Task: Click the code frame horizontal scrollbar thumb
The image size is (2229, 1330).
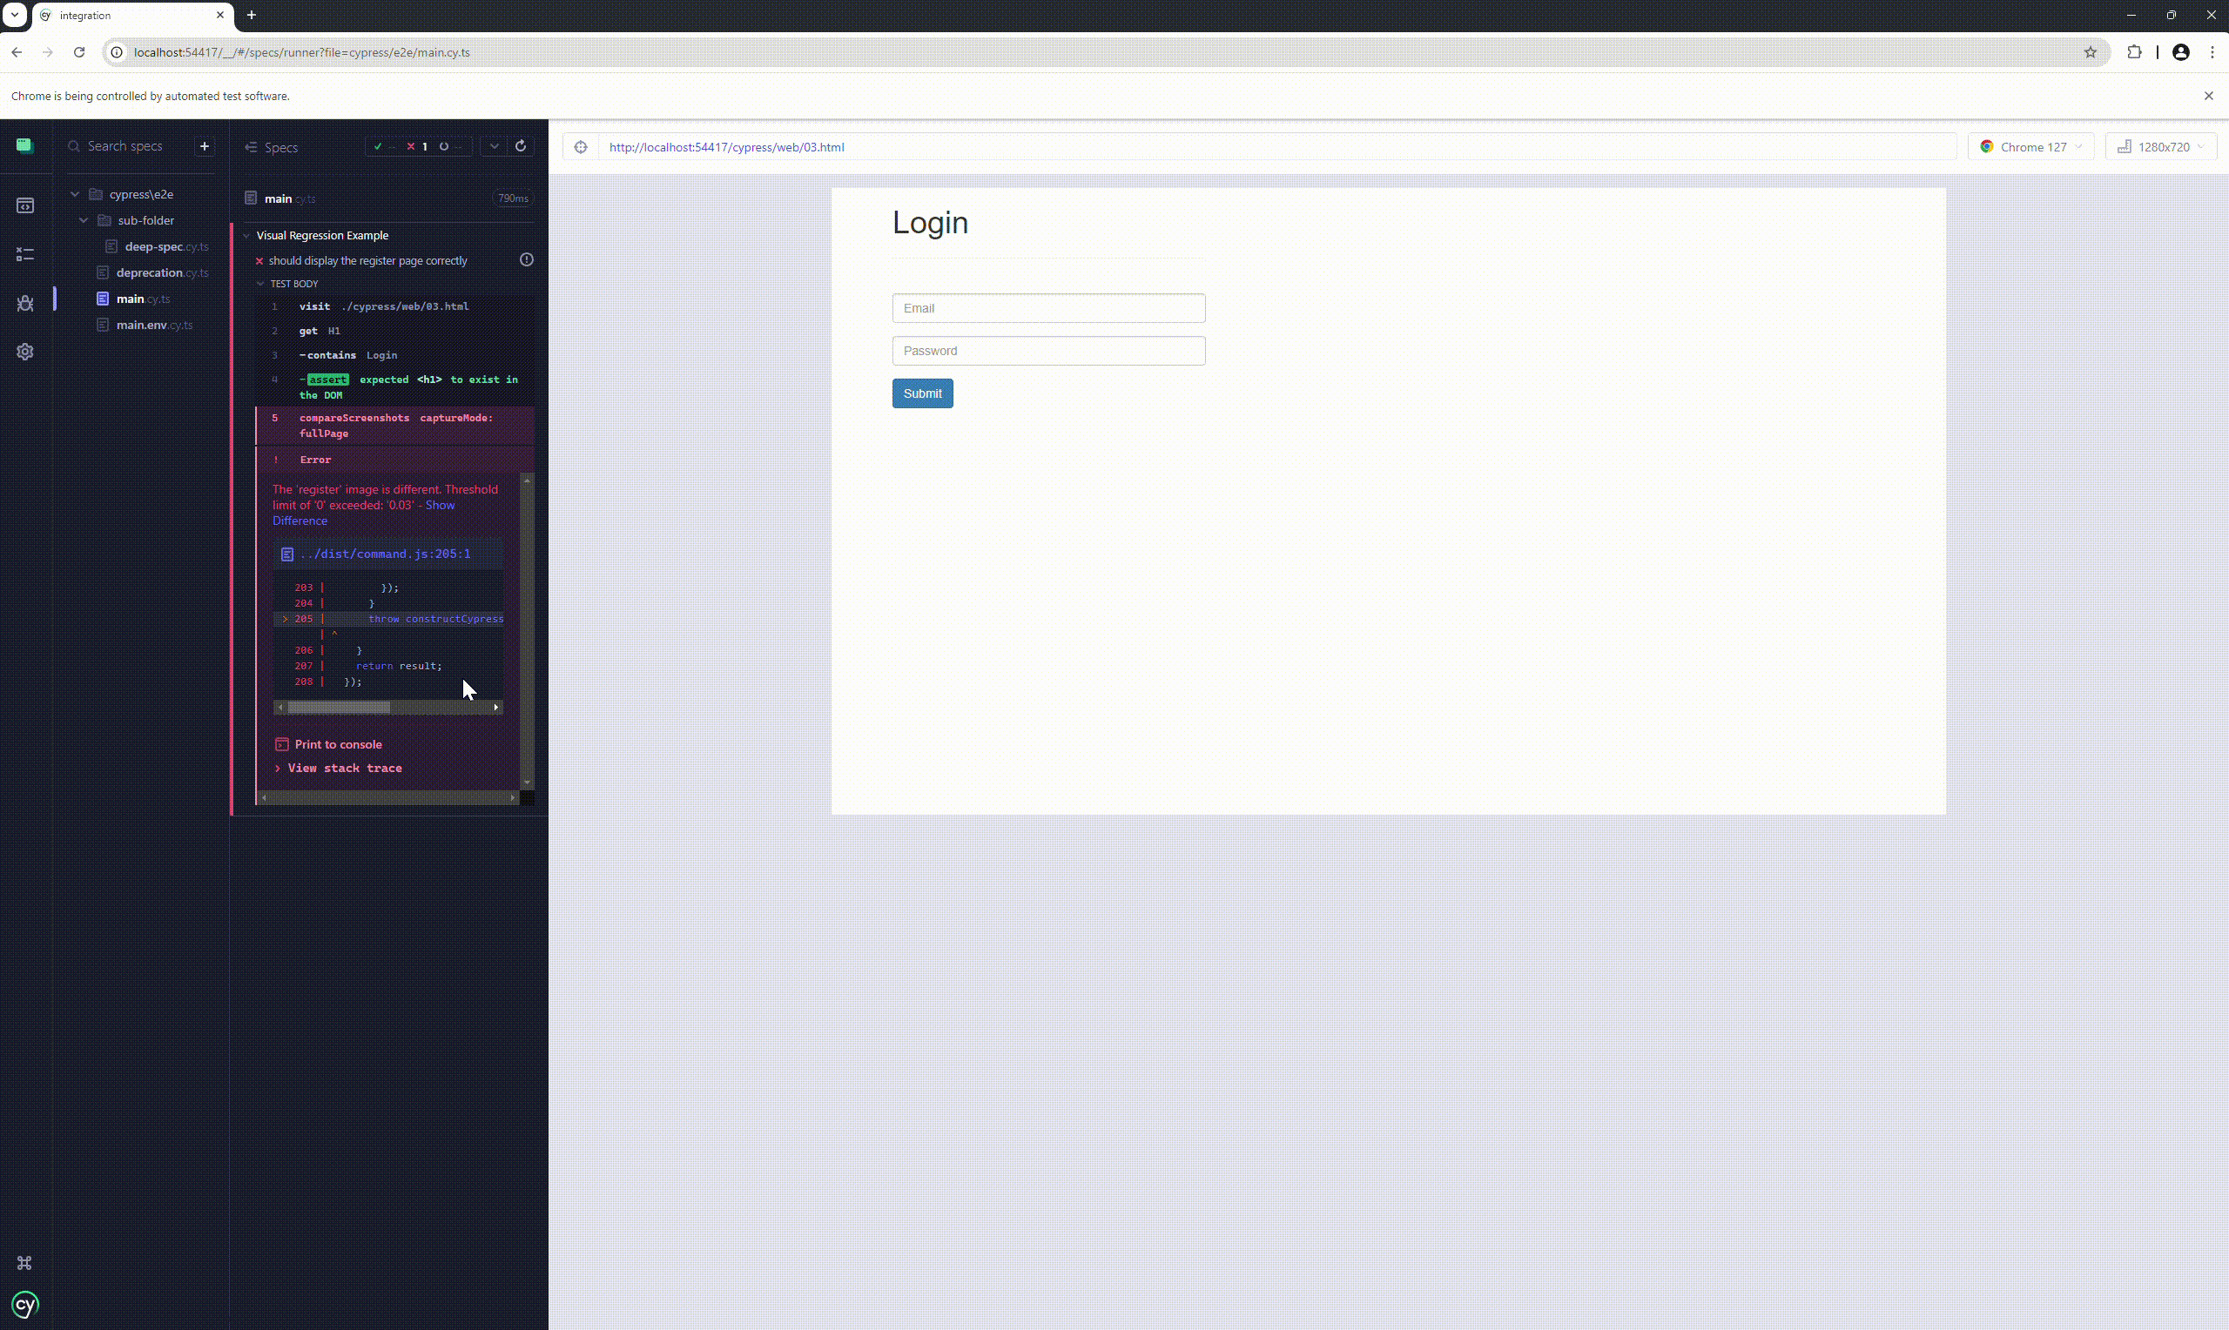Action: (x=339, y=708)
